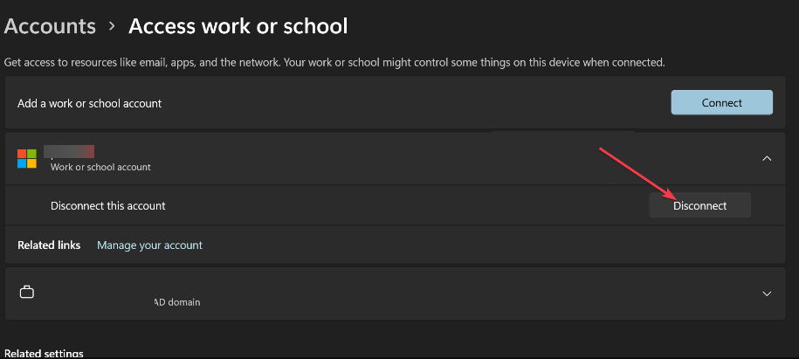The height and width of the screenshot is (359, 799).
Task: Click the Work or school account subtitle
Action: click(x=100, y=167)
